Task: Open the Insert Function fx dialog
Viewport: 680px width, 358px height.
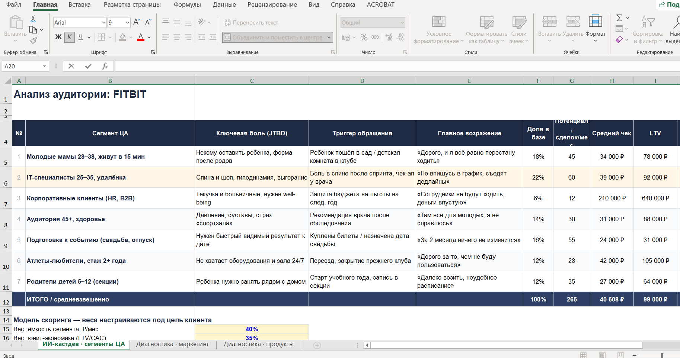Action: (x=105, y=66)
